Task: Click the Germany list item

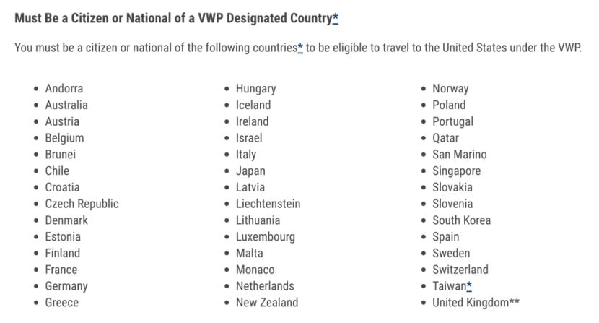Action: 66,286
